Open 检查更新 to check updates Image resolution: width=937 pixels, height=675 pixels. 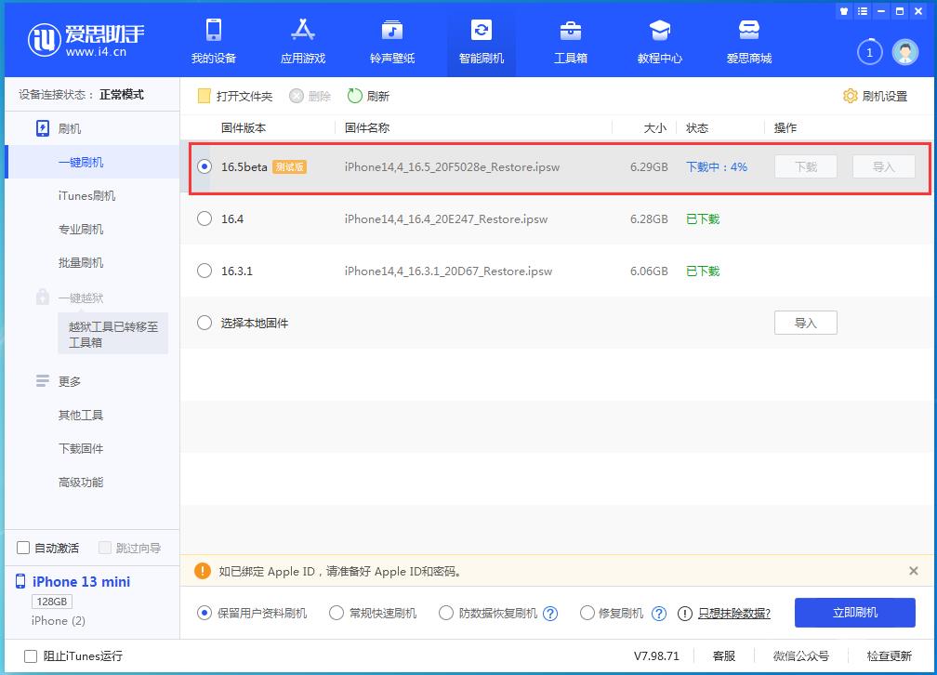coord(889,655)
